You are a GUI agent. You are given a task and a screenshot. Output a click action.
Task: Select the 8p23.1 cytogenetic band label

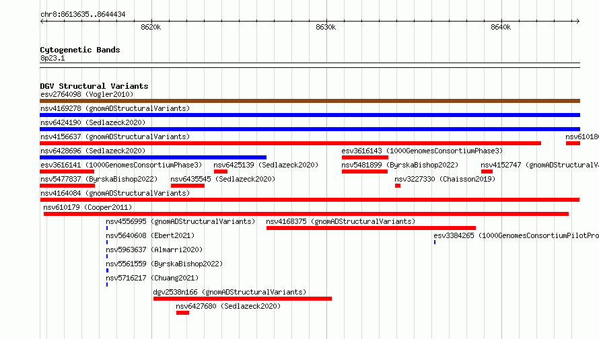tap(52, 58)
